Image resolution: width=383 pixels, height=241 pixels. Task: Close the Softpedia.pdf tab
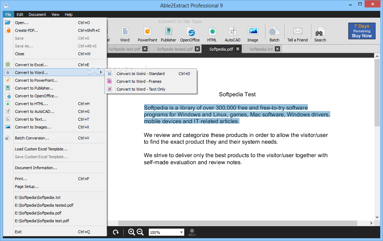coord(238,49)
